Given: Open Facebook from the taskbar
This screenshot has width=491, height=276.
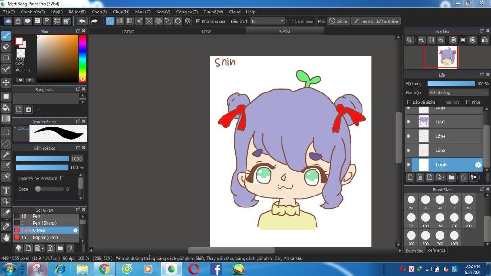Looking at the screenshot, I should pyautogui.click(x=216, y=269).
